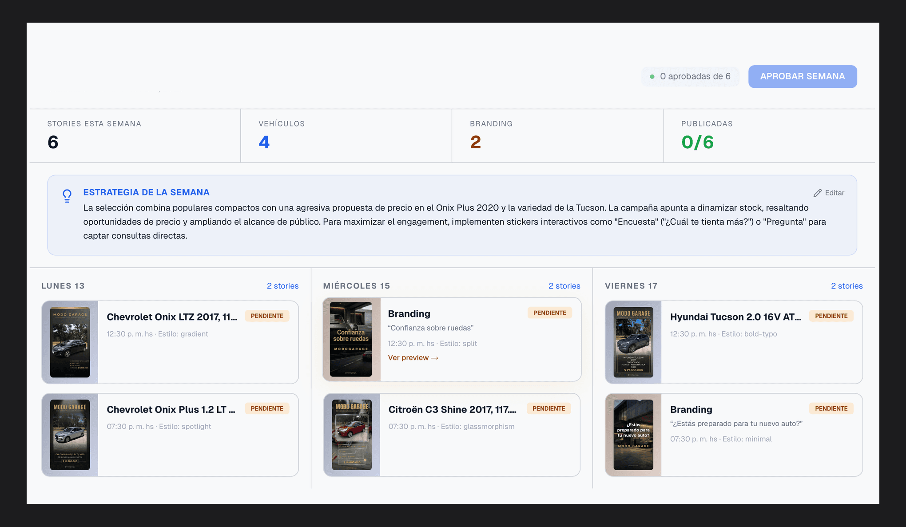
Task: Click the Estilo: minimal detail line
Action: click(721, 439)
